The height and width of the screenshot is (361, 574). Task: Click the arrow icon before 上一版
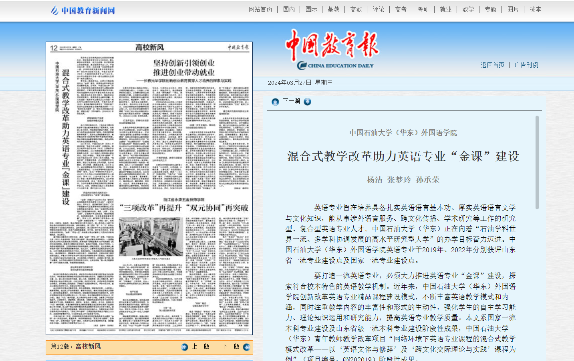tap(184, 347)
